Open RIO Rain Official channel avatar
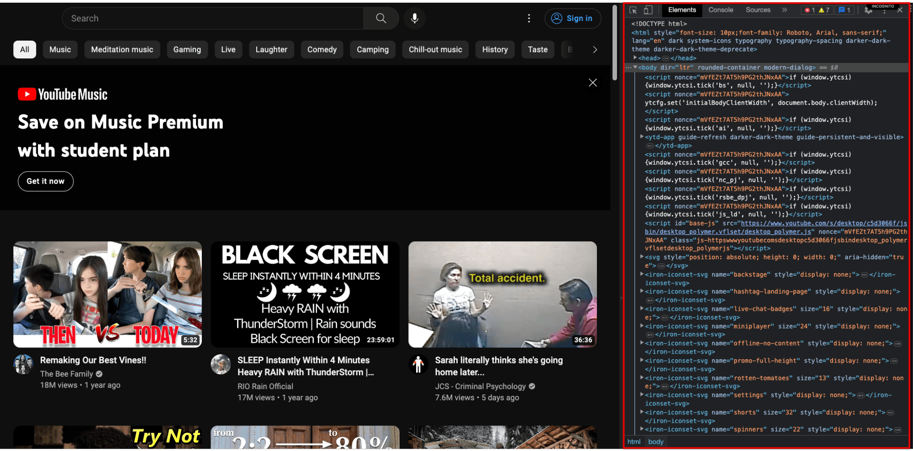This screenshot has width=913, height=451. coord(221,364)
